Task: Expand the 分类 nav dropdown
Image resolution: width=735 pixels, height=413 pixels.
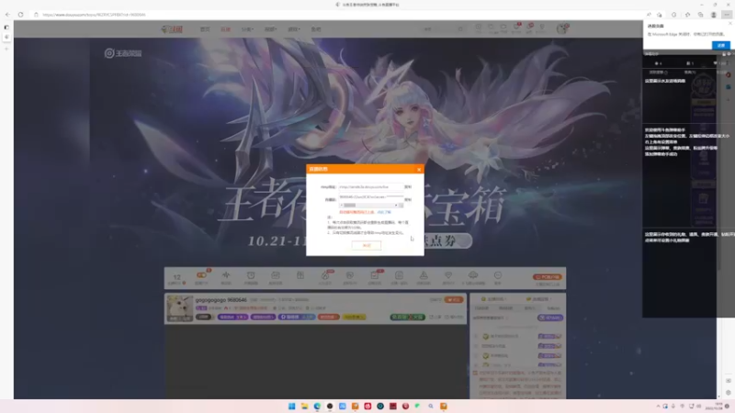Action: (247, 29)
